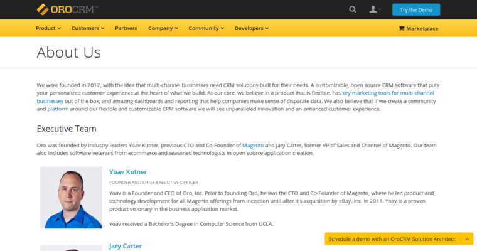
Task: Open the search magnifier icon
Action: point(353,9)
